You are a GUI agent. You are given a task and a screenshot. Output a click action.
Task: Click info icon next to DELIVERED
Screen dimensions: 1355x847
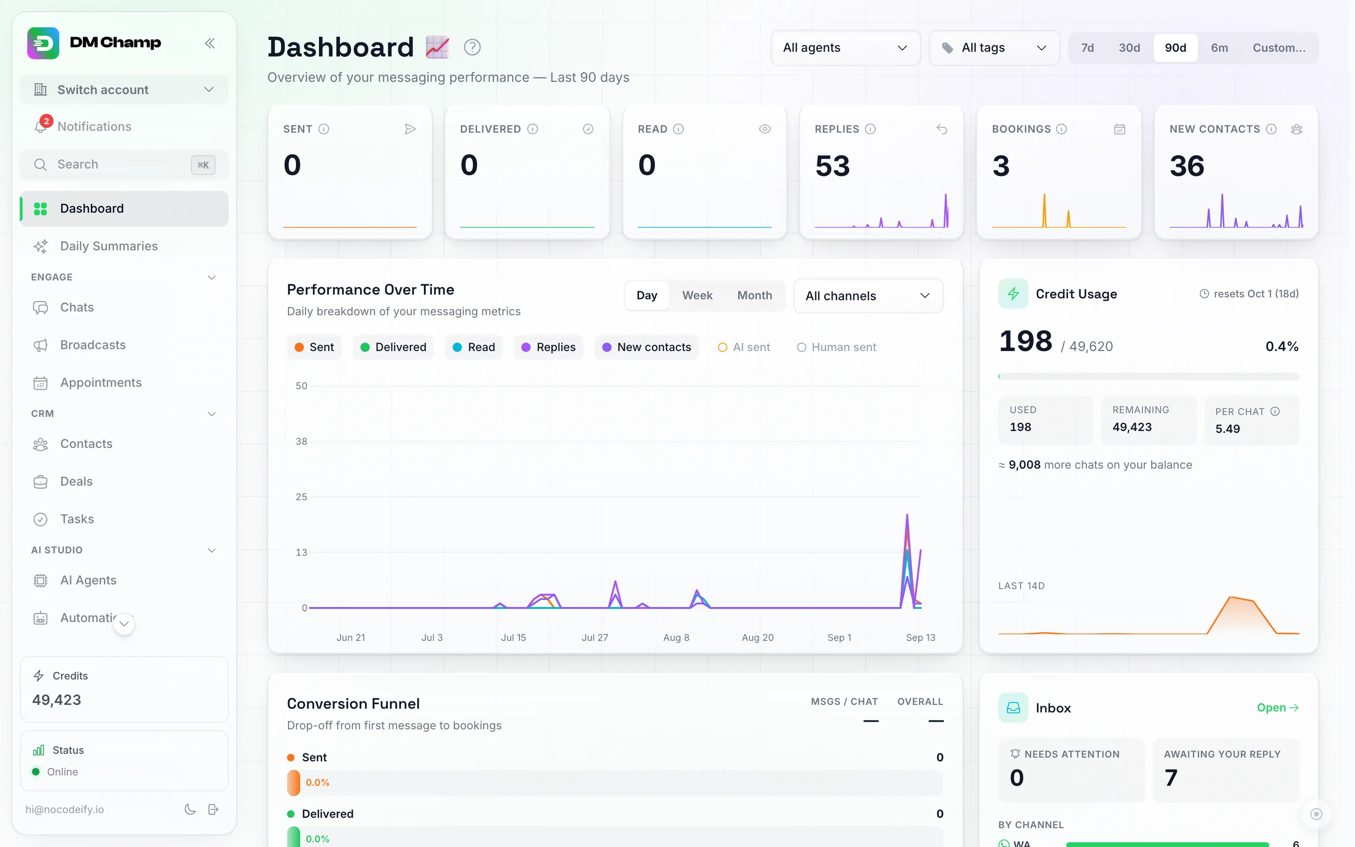click(x=533, y=129)
